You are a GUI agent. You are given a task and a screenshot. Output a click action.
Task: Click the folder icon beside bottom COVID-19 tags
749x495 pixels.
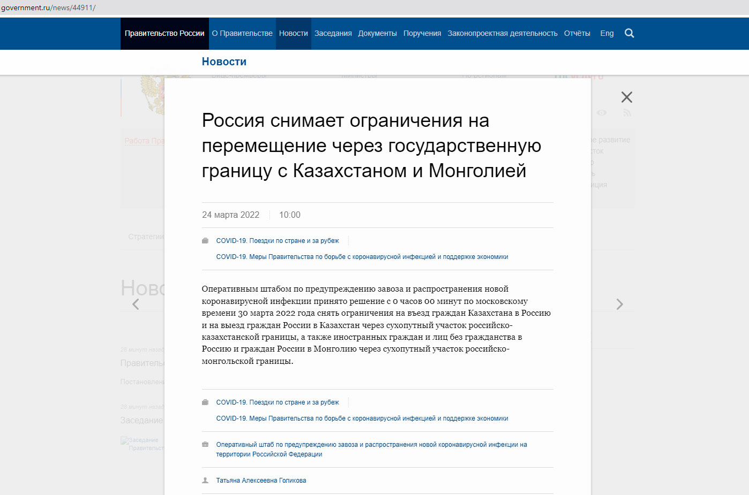(x=205, y=402)
